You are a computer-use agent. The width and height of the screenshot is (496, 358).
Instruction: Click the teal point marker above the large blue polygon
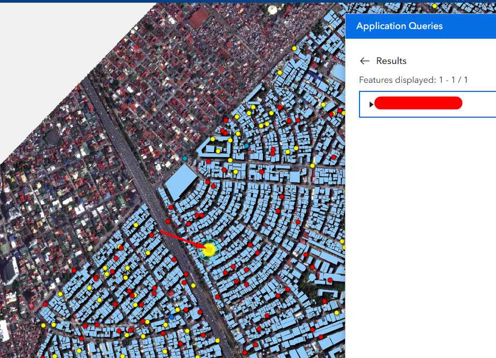(185, 159)
